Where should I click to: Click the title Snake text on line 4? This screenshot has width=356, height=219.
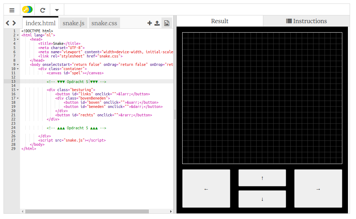click(x=59, y=43)
